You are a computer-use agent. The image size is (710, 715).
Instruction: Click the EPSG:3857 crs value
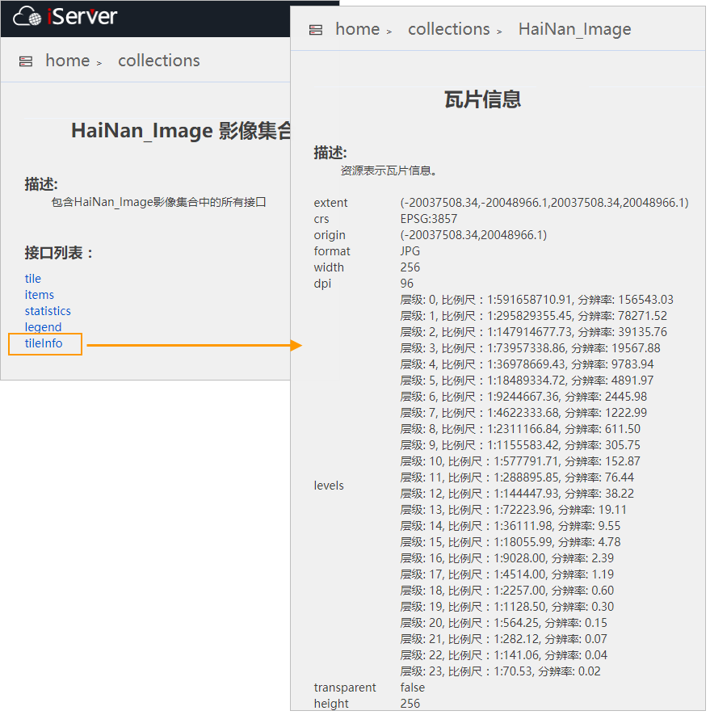[428, 219]
